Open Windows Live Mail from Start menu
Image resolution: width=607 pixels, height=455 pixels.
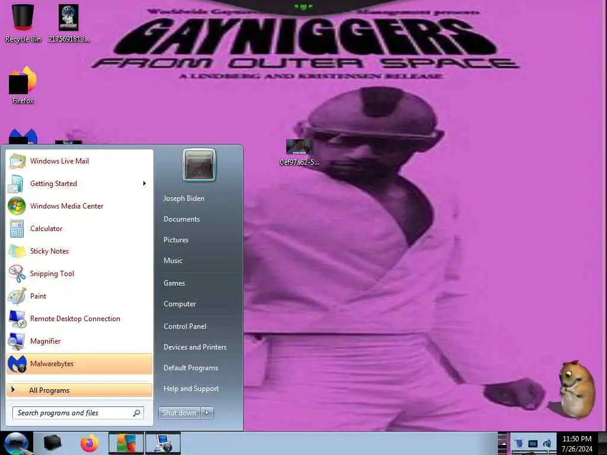click(x=79, y=161)
